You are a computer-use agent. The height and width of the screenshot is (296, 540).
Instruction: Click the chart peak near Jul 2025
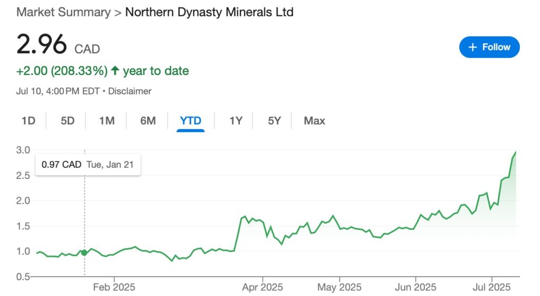point(515,152)
